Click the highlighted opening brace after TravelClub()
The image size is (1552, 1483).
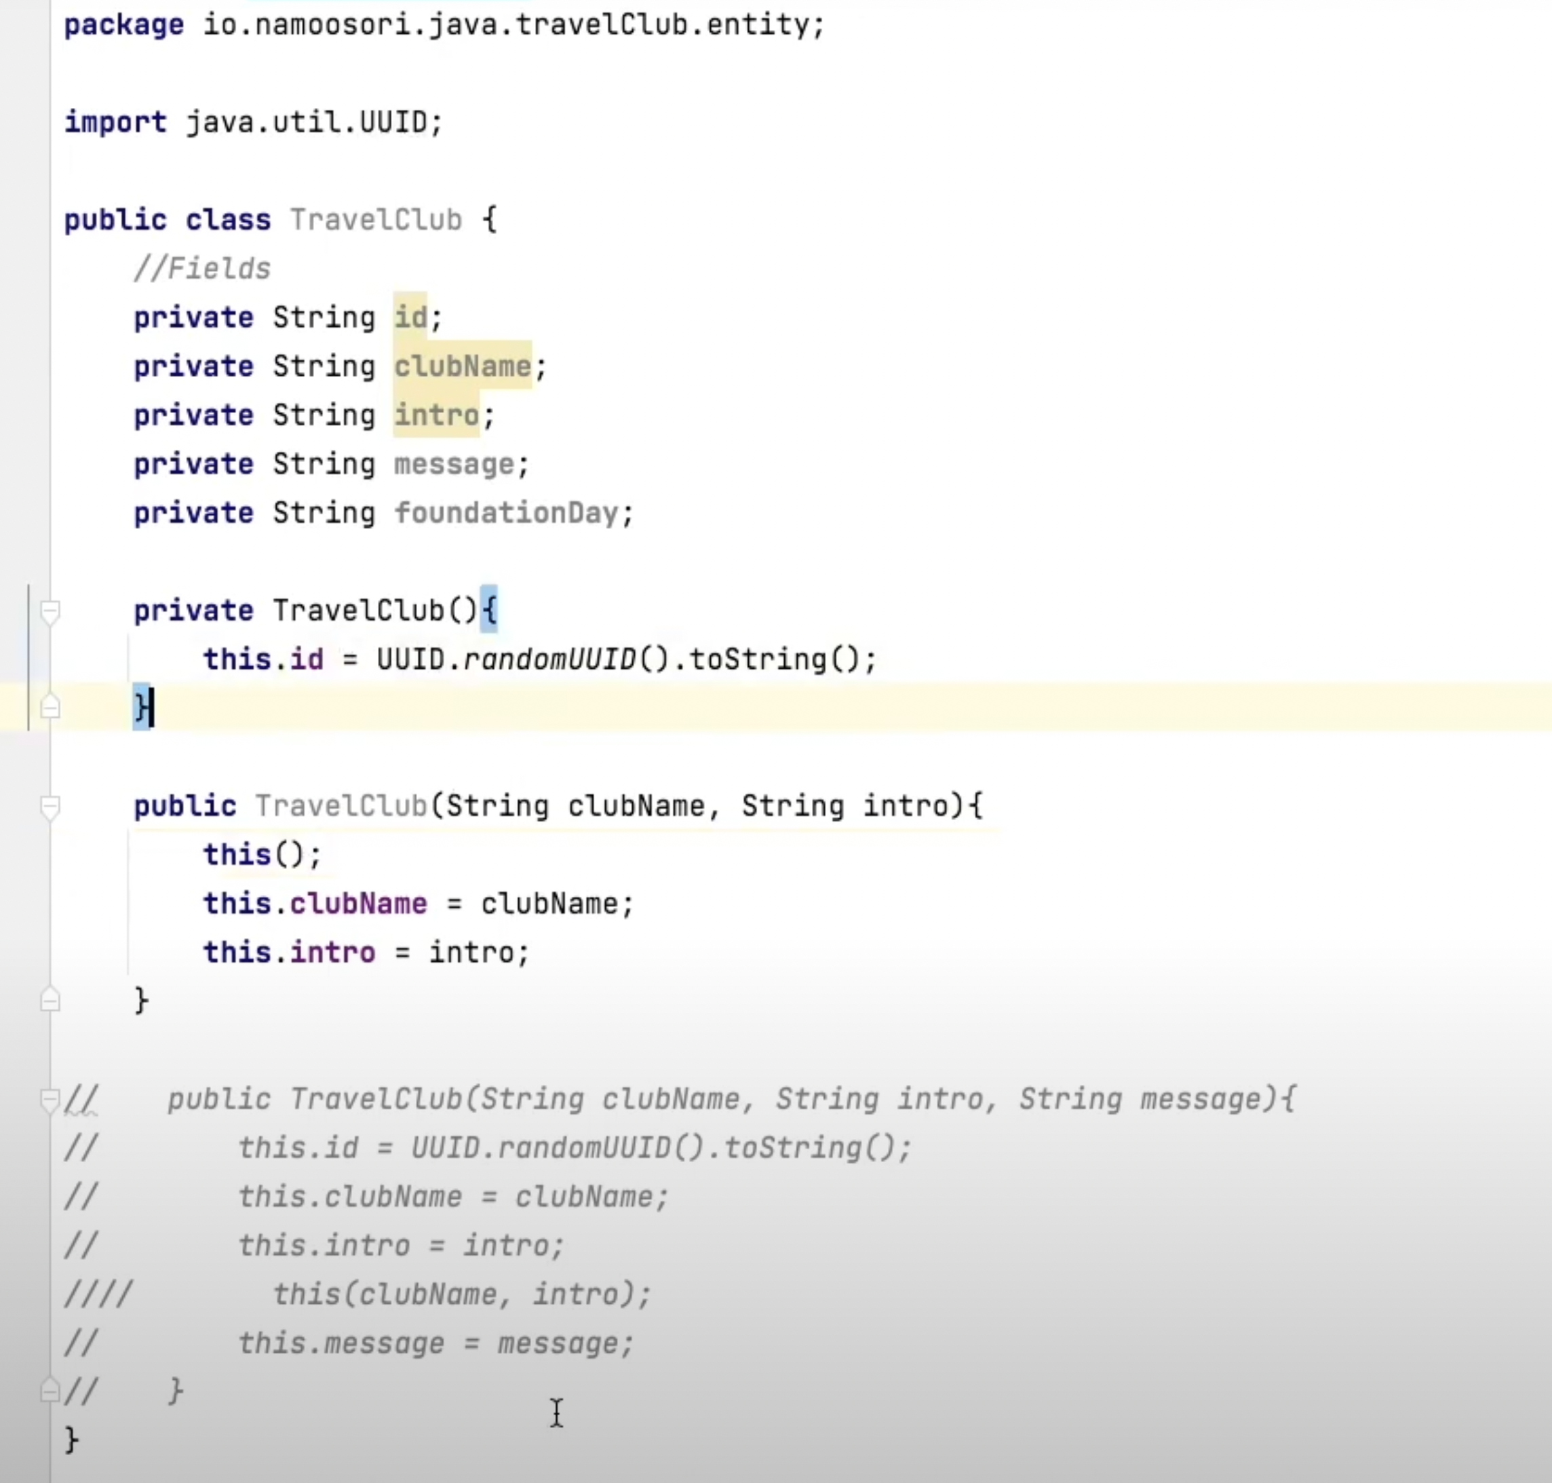tap(489, 609)
